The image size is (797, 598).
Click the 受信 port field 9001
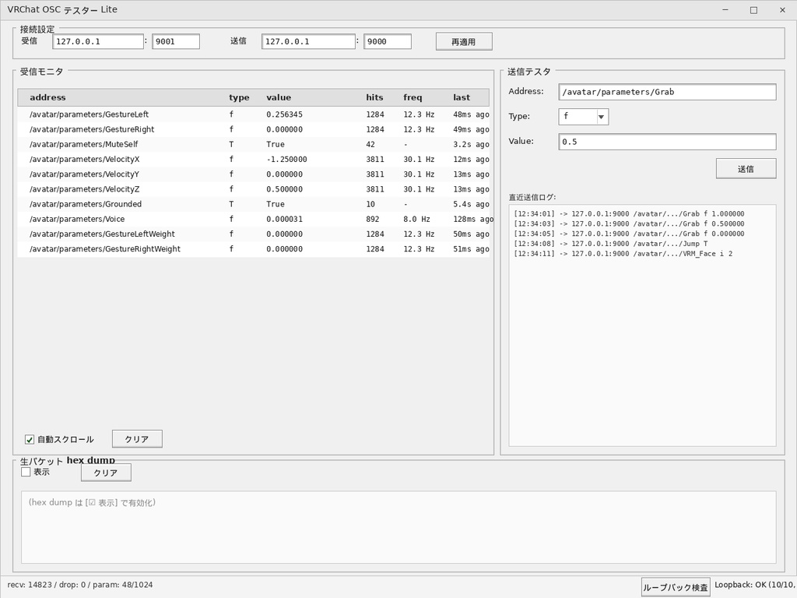coord(176,41)
